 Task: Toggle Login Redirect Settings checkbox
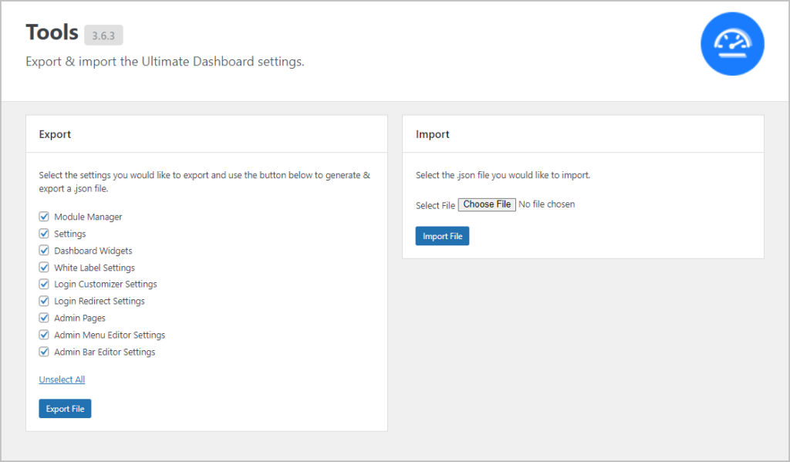point(44,302)
